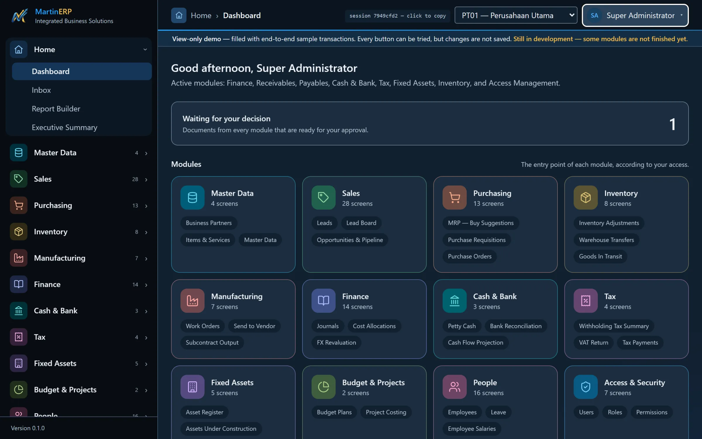Image resolution: width=702 pixels, height=439 pixels.
Task: Click the Finance book icon in sidebar
Action: (x=19, y=284)
